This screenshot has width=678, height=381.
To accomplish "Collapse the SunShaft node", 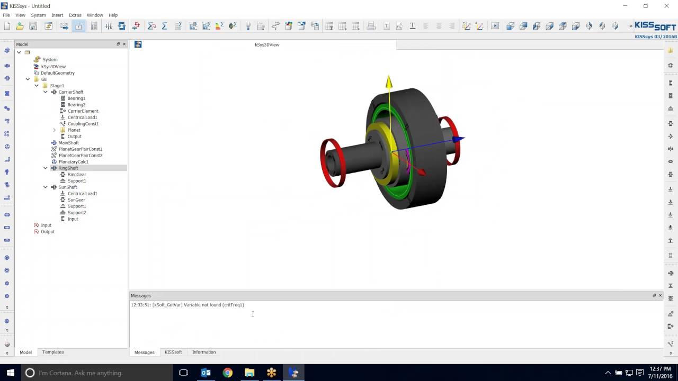I will coord(46,187).
